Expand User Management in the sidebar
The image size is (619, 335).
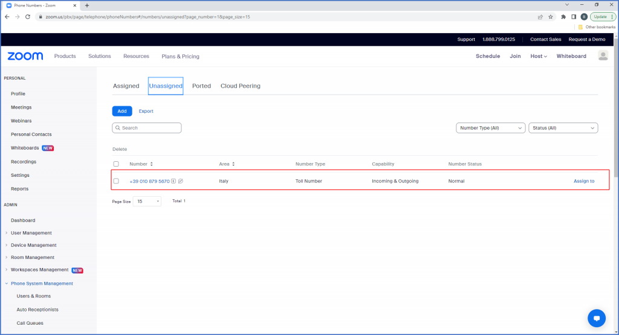31,233
